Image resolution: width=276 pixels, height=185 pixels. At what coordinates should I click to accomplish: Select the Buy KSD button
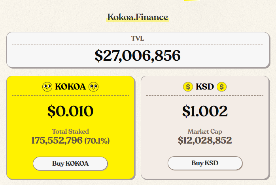pos(205,163)
